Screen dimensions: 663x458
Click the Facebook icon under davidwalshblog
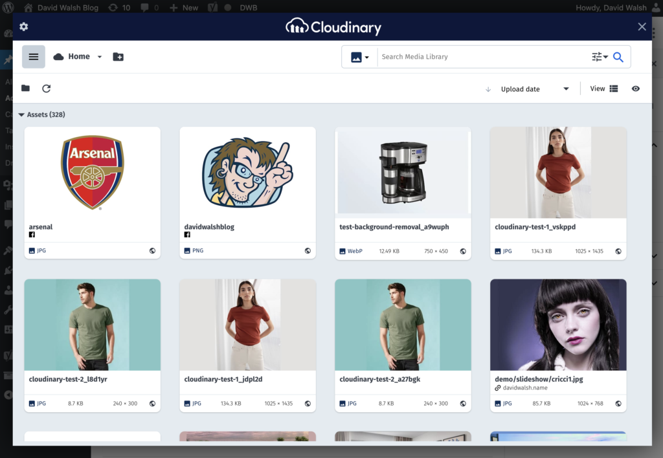tap(187, 234)
